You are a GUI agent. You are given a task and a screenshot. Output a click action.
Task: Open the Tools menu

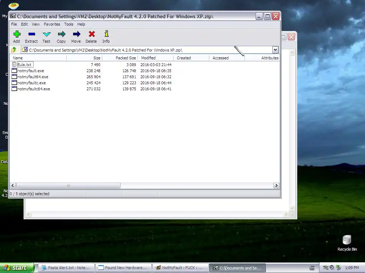69,24
